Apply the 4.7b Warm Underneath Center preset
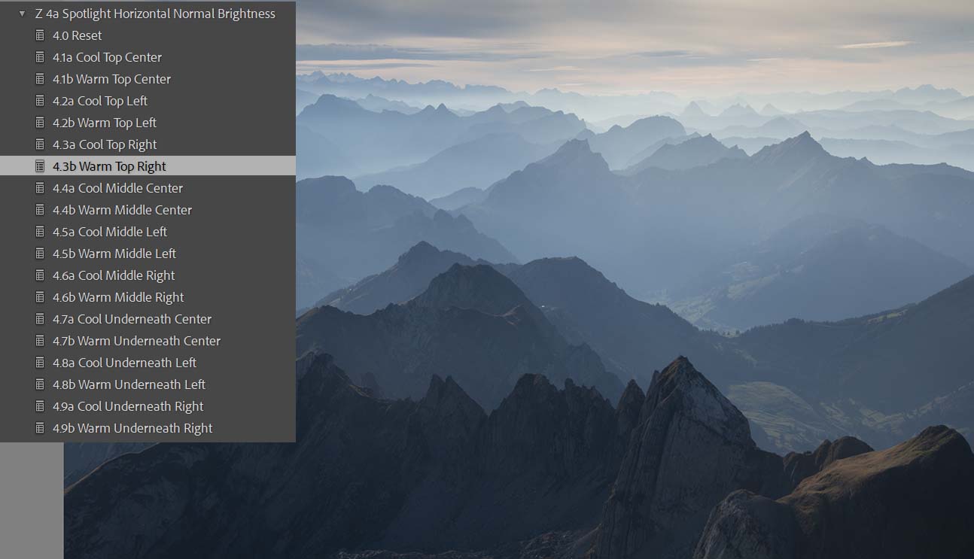The height and width of the screenshot is (559, 974). (x=136, y=341)
